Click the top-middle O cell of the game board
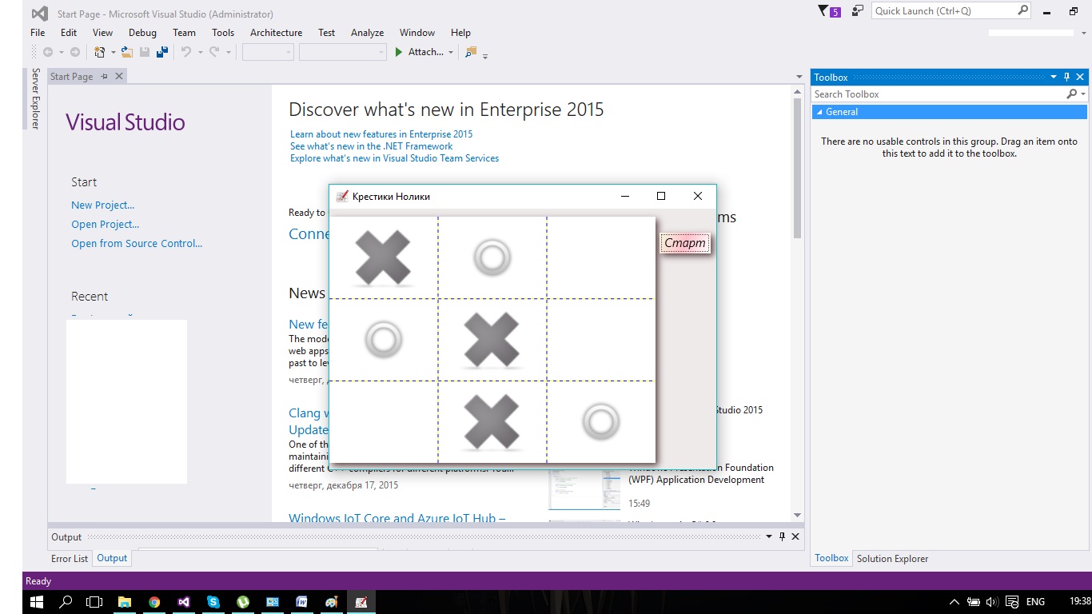This screenshot has width=1092, height=614. (x=492, y=257)
